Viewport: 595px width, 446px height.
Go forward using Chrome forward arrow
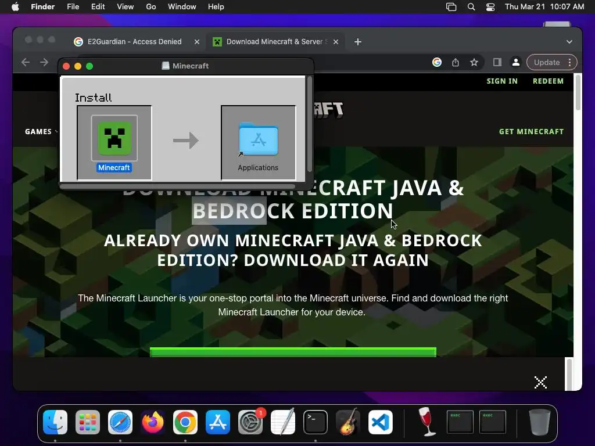coord(44,62)
